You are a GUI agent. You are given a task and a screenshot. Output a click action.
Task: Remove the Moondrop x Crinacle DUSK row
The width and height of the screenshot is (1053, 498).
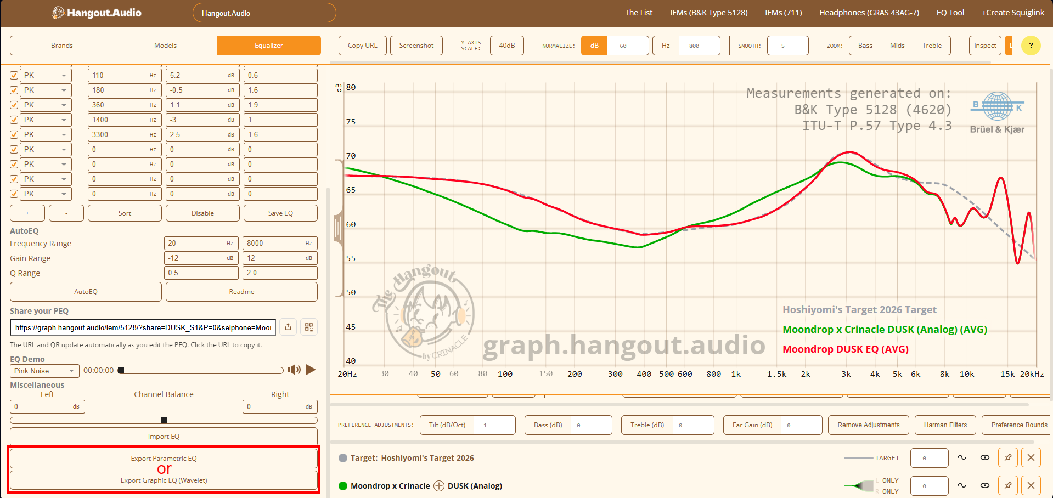tap(1031, 485)
